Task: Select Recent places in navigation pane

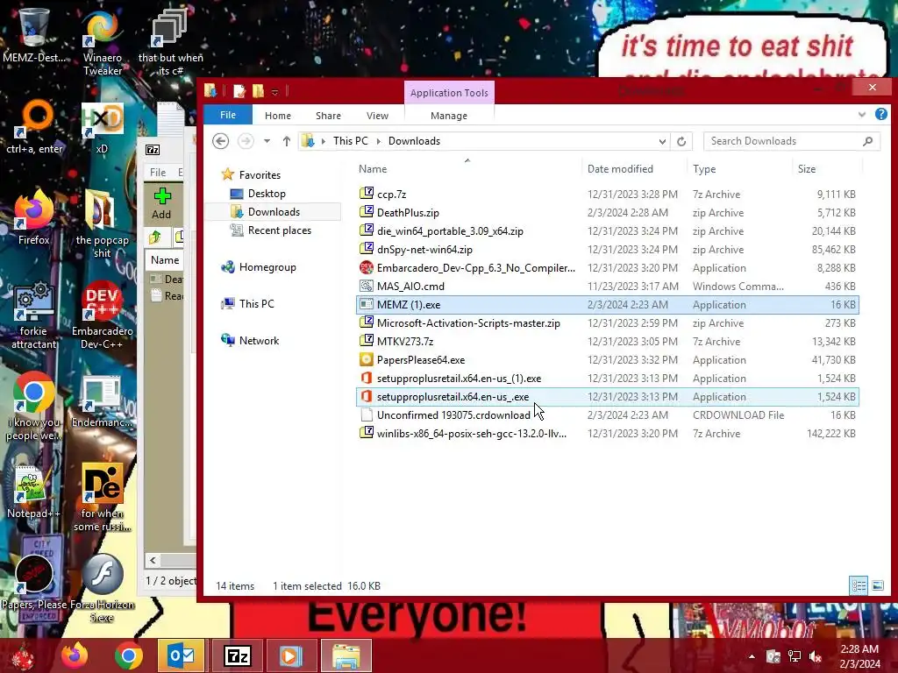Action: click(279, 230)
